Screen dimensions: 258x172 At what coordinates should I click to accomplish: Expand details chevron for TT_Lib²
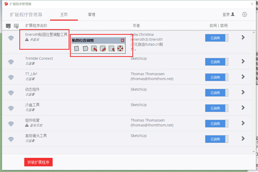coord(243,77)
